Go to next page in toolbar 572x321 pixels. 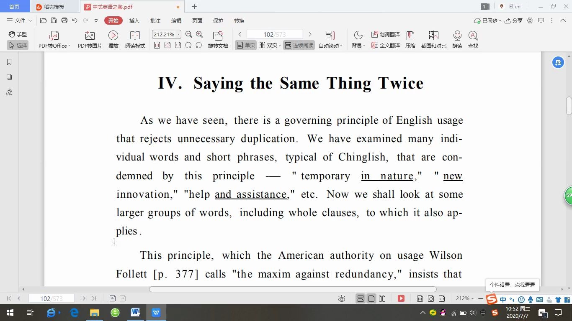310,34
